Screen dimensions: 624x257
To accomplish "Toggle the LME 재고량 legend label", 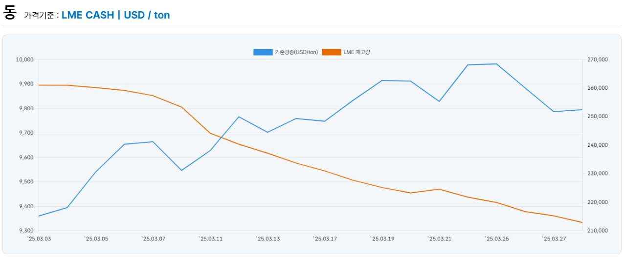I will 357,52.
